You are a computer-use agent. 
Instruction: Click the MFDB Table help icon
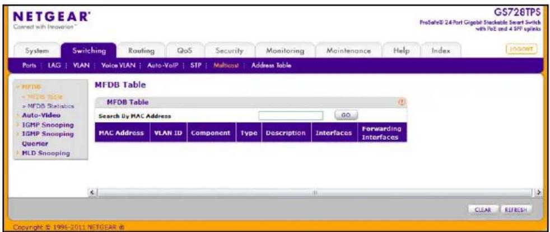pyautogui.click(x=402, y=102)
